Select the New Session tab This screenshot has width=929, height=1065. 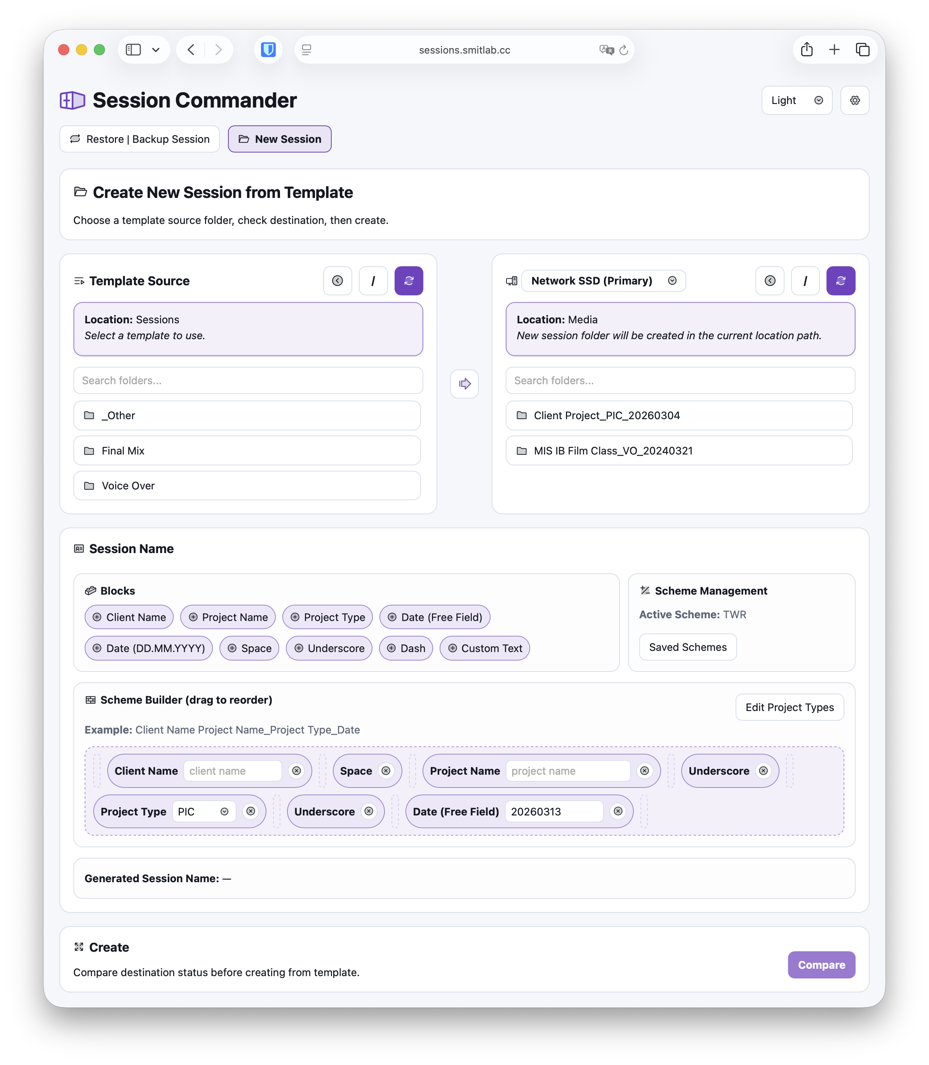point(279,139)
